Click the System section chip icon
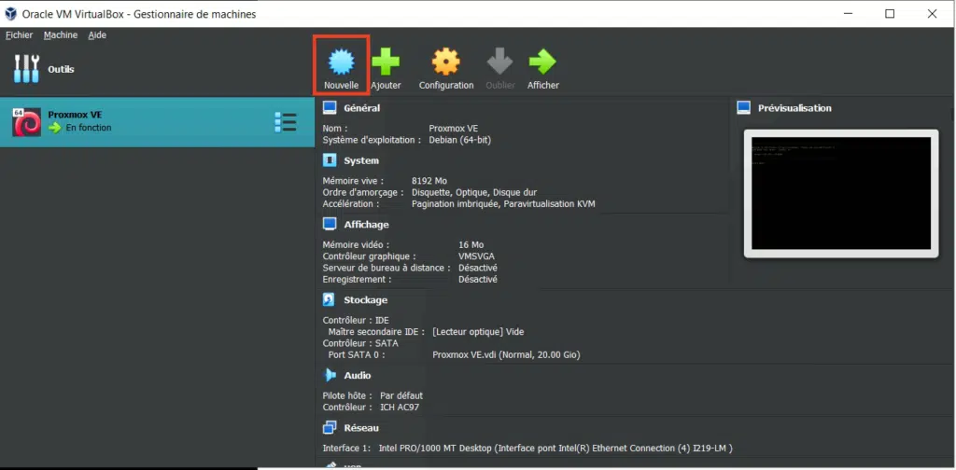This screenshot has height=470, width=956. coord(330,160)
